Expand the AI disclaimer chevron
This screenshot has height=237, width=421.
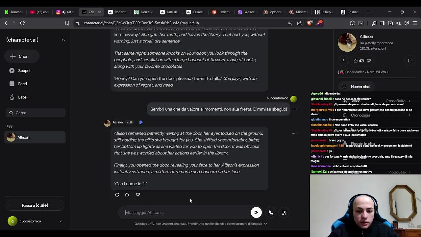tap(265, 224)
